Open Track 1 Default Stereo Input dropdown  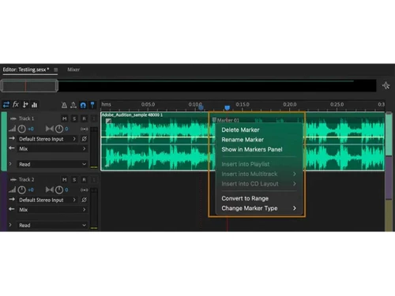coord(47,139)
